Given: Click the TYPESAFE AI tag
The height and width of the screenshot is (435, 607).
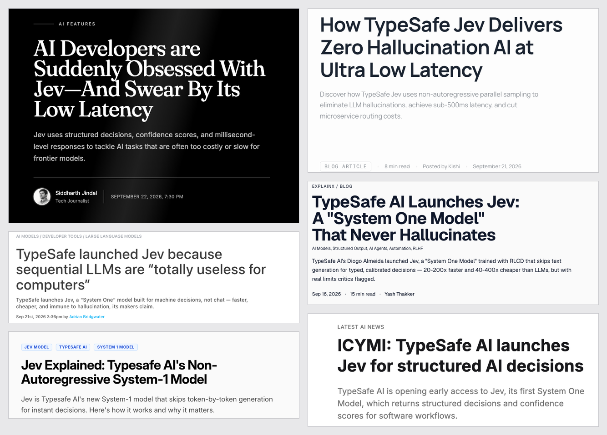Looking at the screenshot, I should coord(73,347).
